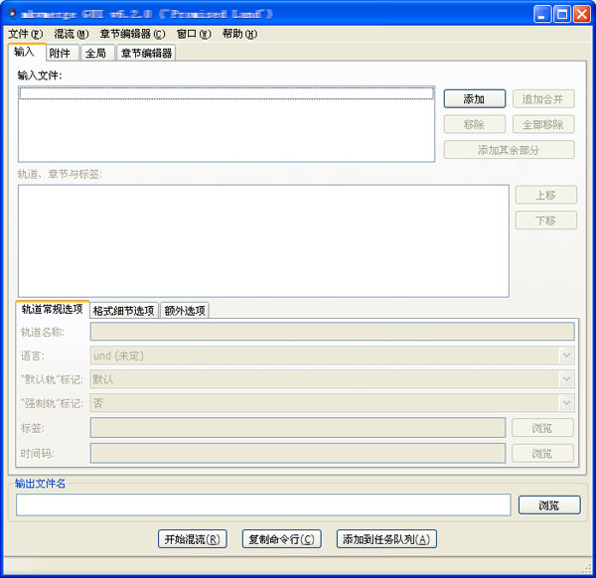Click the 添加到任务队列(A) button

[x=386, y=539]
